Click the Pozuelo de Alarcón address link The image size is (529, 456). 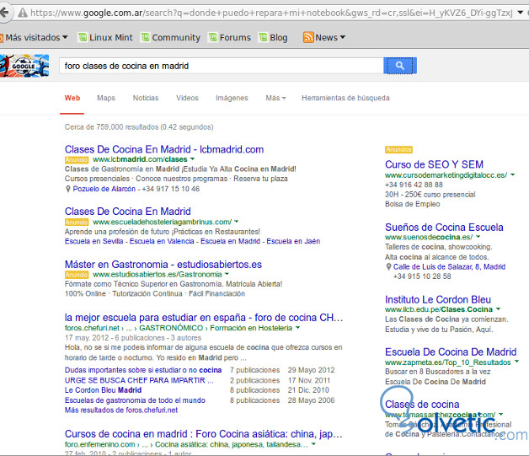(x=104, y=189)
